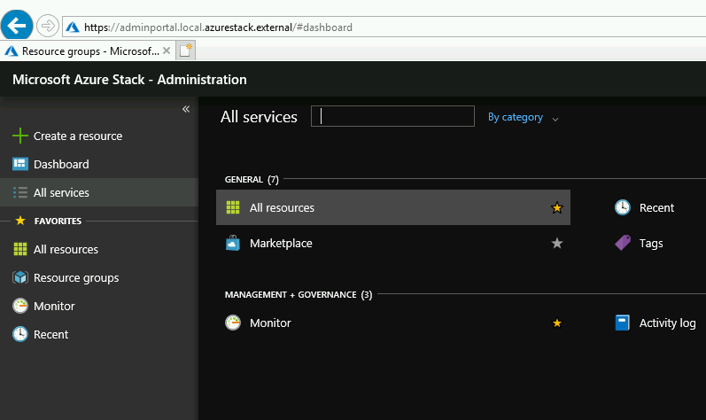Click the By category chevron arrow
706x420 pixels.
coord(555,120)
